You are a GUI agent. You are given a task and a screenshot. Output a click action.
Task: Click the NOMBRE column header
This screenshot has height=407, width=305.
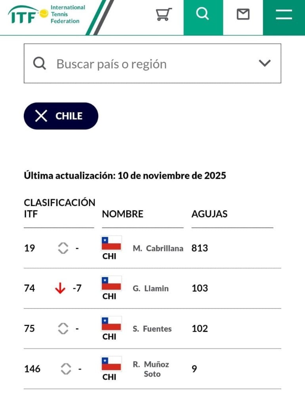[x=123, y=214]
